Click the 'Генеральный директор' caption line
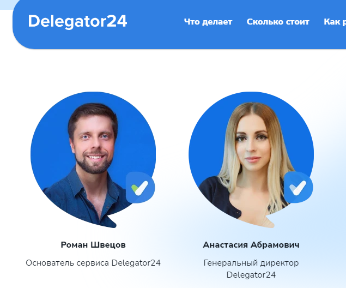Image resolution: width=346 pixels, height=288 pixels. click(251, 263)
